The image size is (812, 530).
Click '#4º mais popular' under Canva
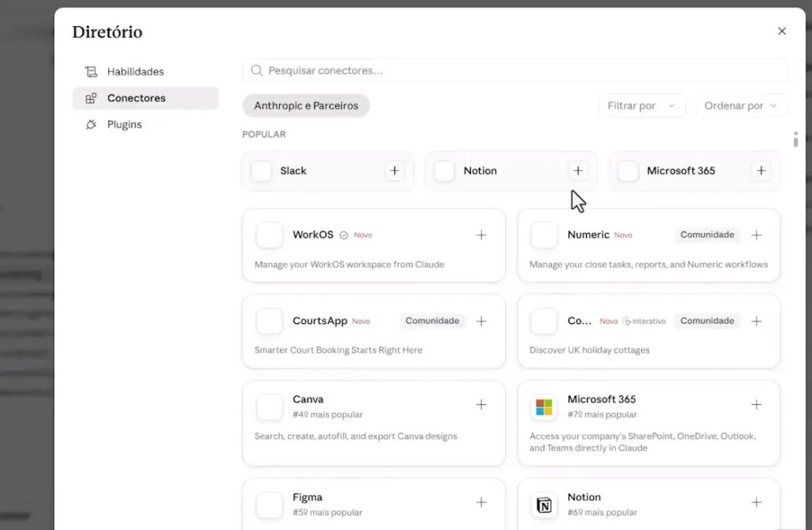[x=327, y=414]
